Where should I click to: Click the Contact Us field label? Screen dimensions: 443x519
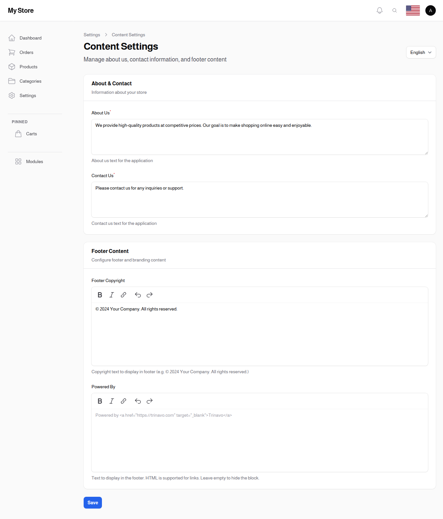103,176
